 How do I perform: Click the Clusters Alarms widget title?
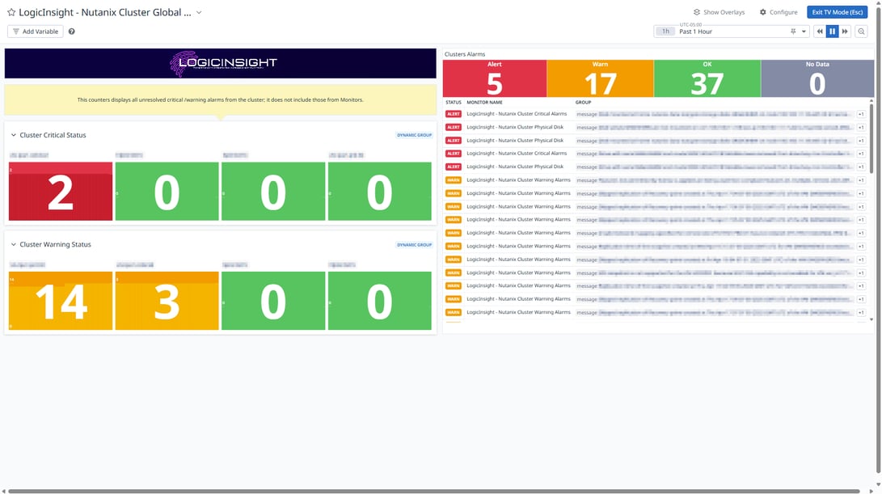tap(465, 54)
